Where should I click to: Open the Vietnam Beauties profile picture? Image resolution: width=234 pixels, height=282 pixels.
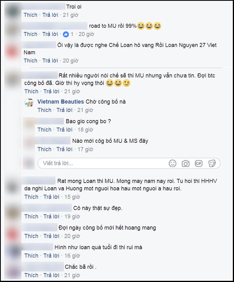[29, 103]
